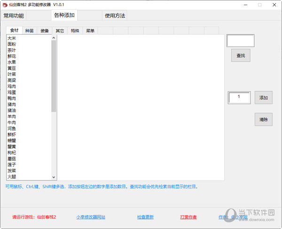Click the 打赏作者 link
Viewport: 282px width, 229px height.
[188, 217]
